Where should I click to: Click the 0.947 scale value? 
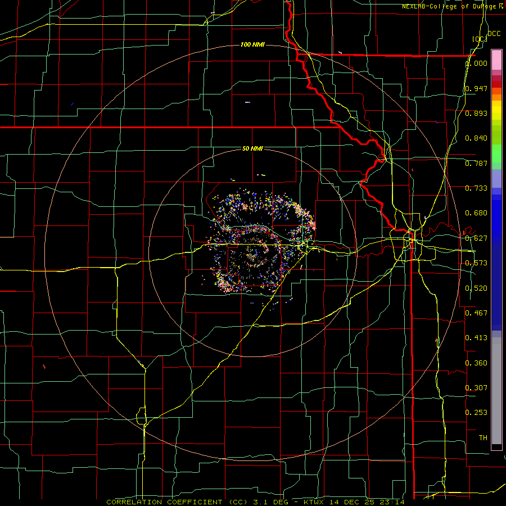coord(476,88)
